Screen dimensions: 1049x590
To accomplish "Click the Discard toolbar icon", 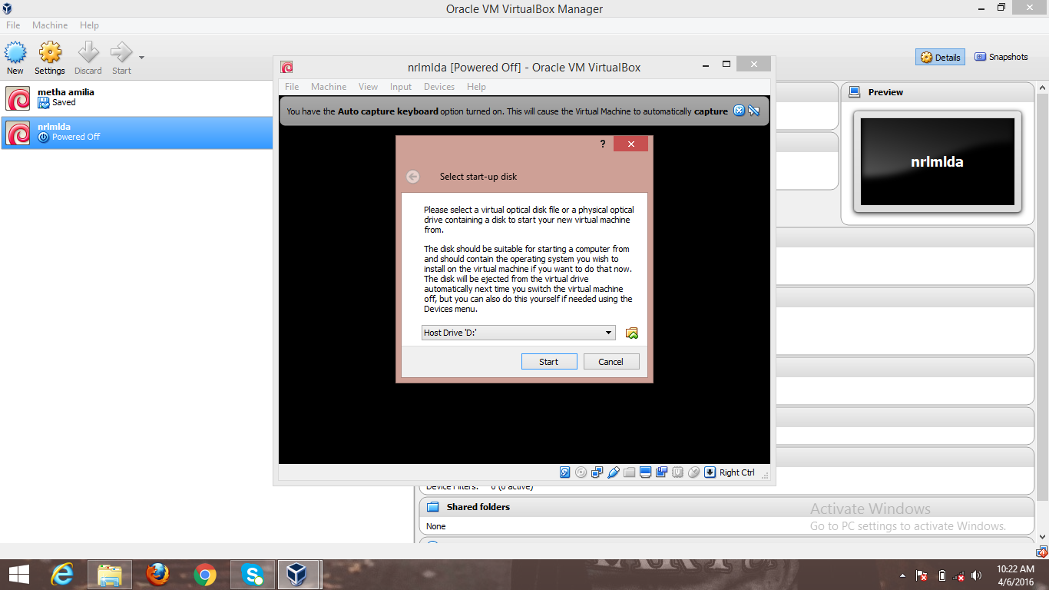I will point(88,58).
